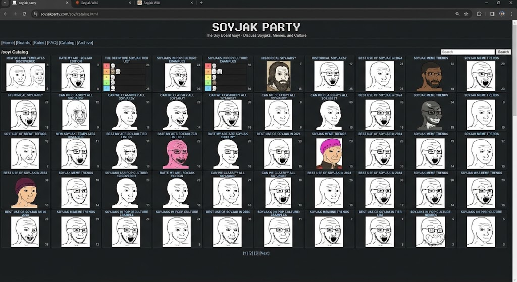Image resolution: width=517 pixels, height=282 pixels.
Task: Go to the [Home] link
Action: tap(8, 43)
